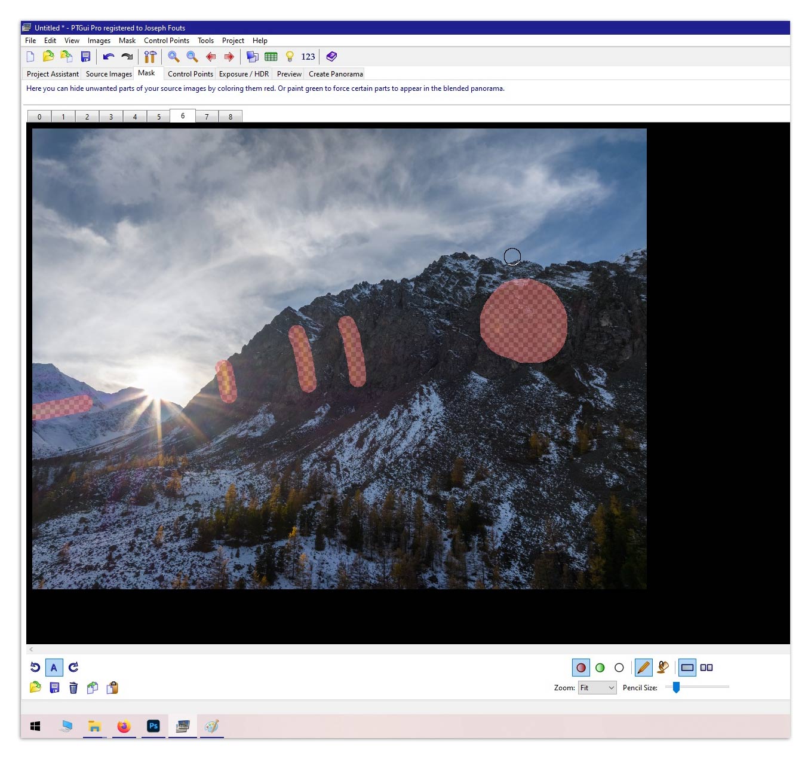Switch to the Create Panorama tab
This screenshot has width=811, height=759.
coord(336,74)
